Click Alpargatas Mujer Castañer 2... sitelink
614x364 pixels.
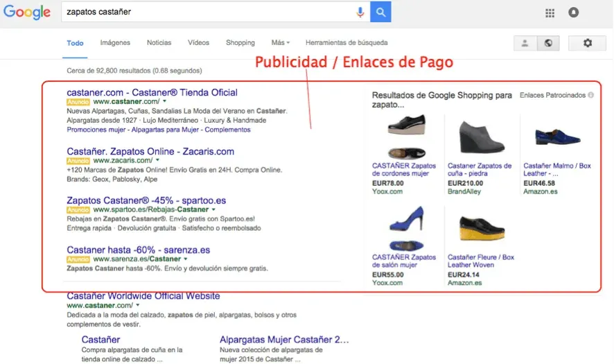[x=284, y=340]
